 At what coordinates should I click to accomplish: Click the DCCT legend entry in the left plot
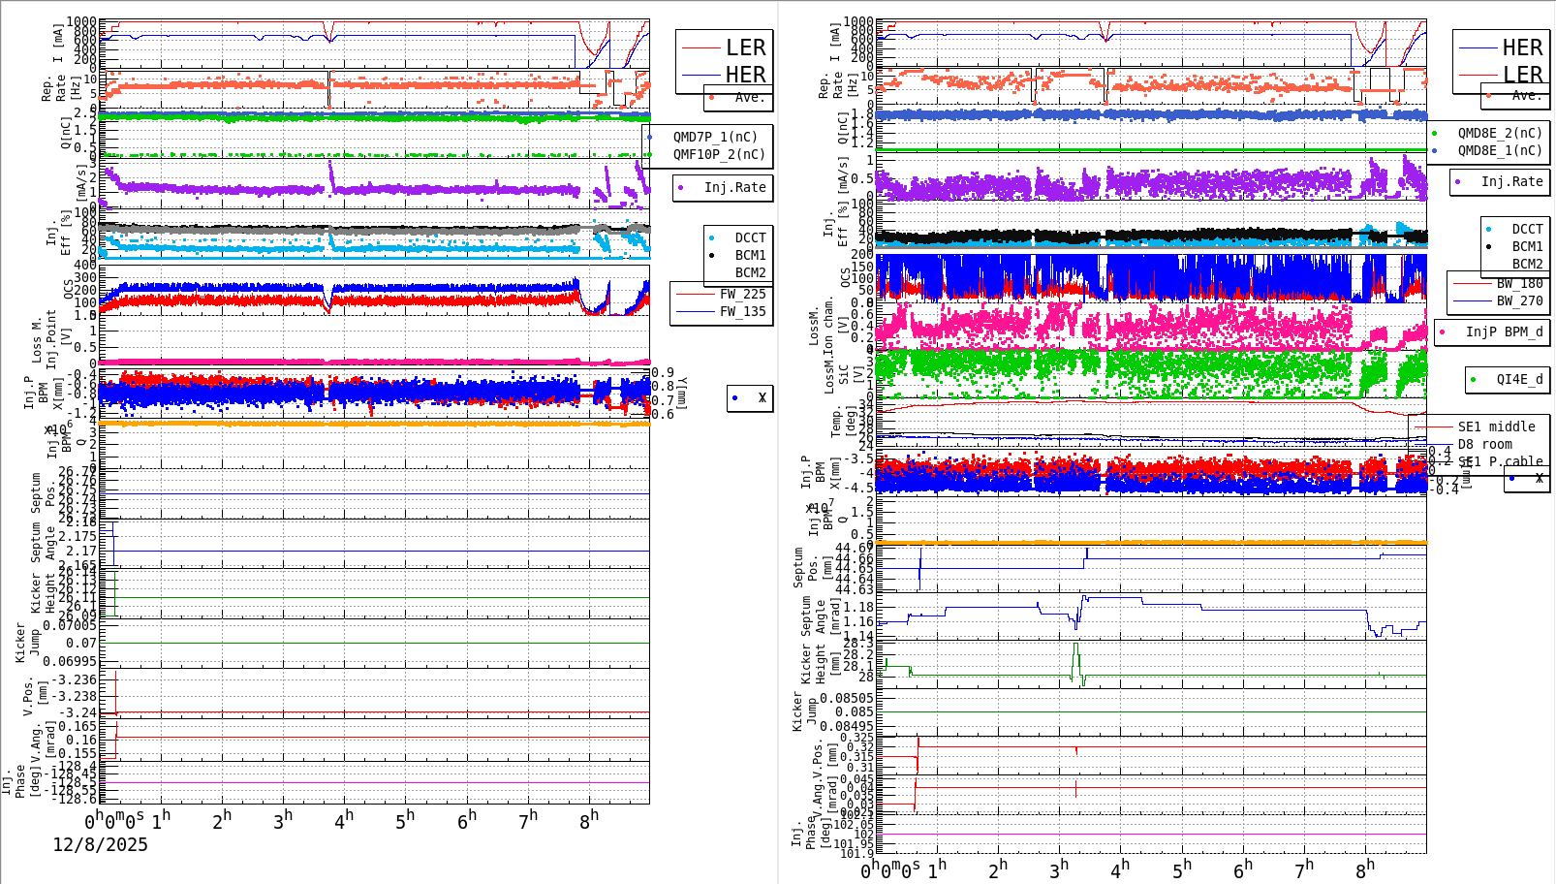tap(750, 237)
